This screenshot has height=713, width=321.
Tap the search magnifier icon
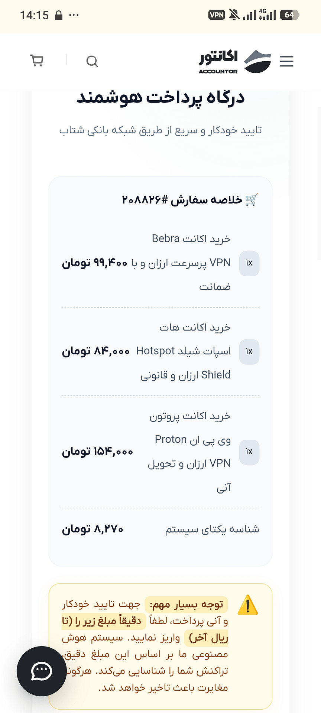tap(92, 61)
